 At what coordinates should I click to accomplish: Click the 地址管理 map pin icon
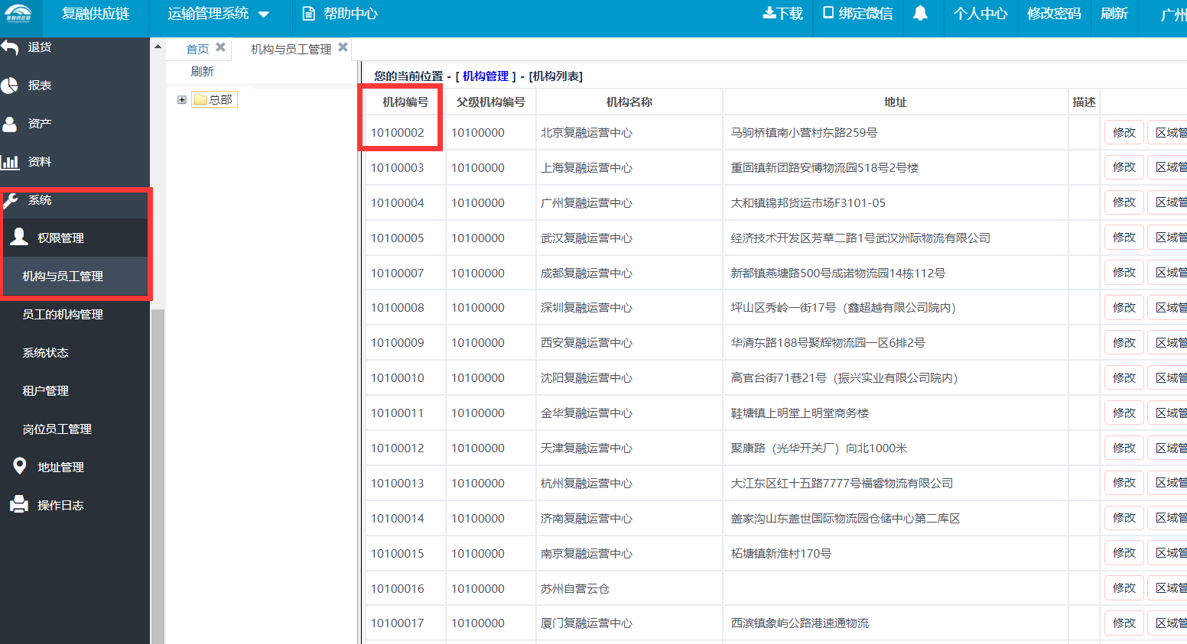pos(20,467)
